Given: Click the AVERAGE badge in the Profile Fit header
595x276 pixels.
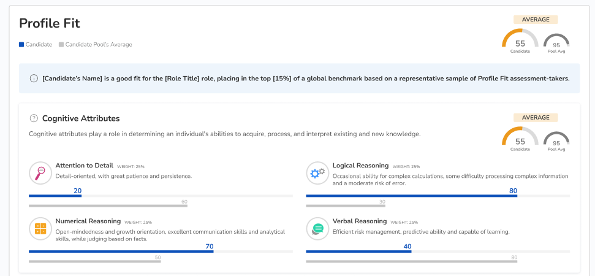Looking at the screenshot, I should (x=535, y=20).
